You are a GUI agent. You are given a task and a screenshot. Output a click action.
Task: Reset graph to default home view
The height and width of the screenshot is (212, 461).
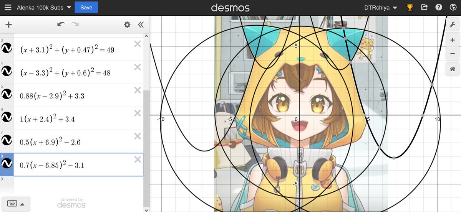(452, 69)
